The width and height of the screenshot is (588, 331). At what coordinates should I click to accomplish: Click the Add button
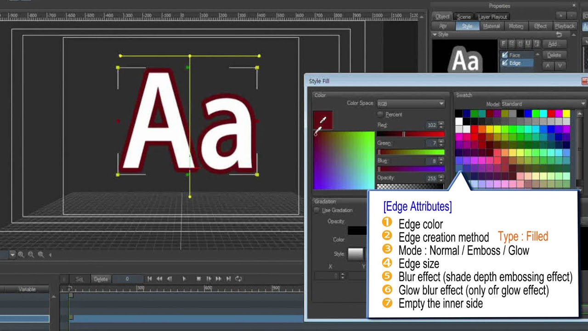pyautogui.click(x=554, y=44)
